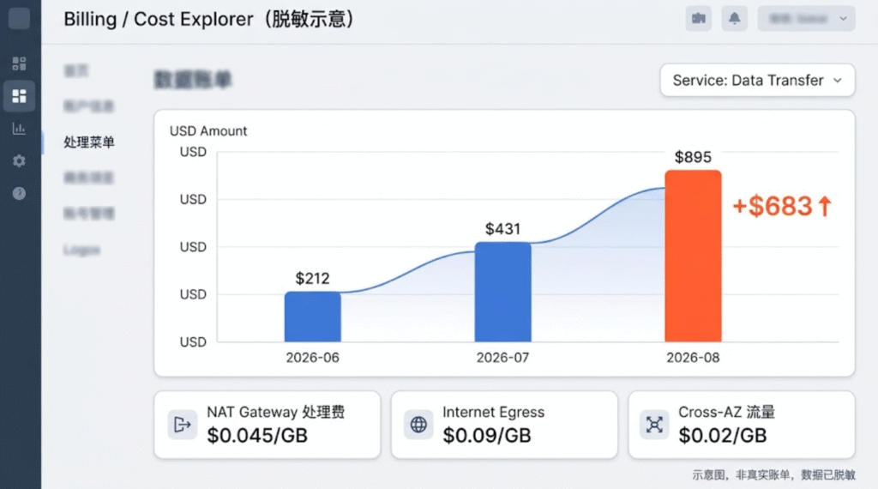The height and width of the screenshot is (489, 878).
Task: Click the Internet Egress card title
Action: (x=493, y=413)
